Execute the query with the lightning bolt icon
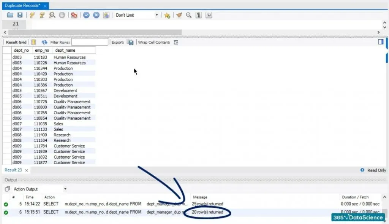389x224 pixels. (x=32, y=15)
